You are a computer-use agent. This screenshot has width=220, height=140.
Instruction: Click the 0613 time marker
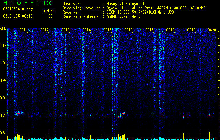tap(65, 30)
